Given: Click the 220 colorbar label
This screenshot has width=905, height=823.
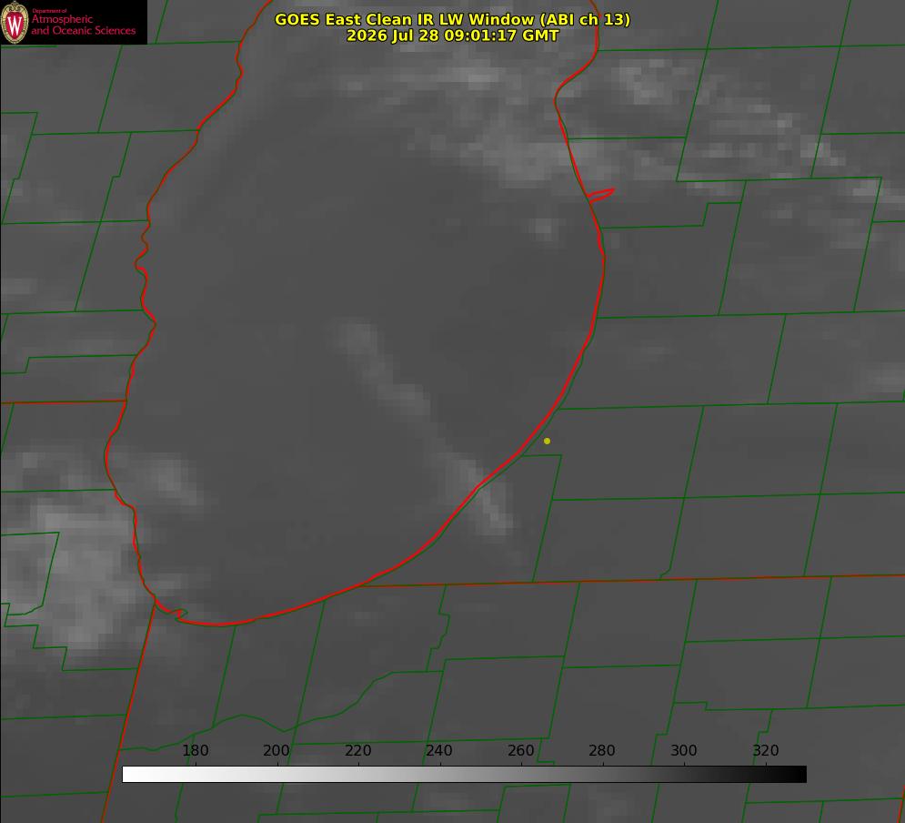Looking at the screenshot, I should (x=357, y=750).
